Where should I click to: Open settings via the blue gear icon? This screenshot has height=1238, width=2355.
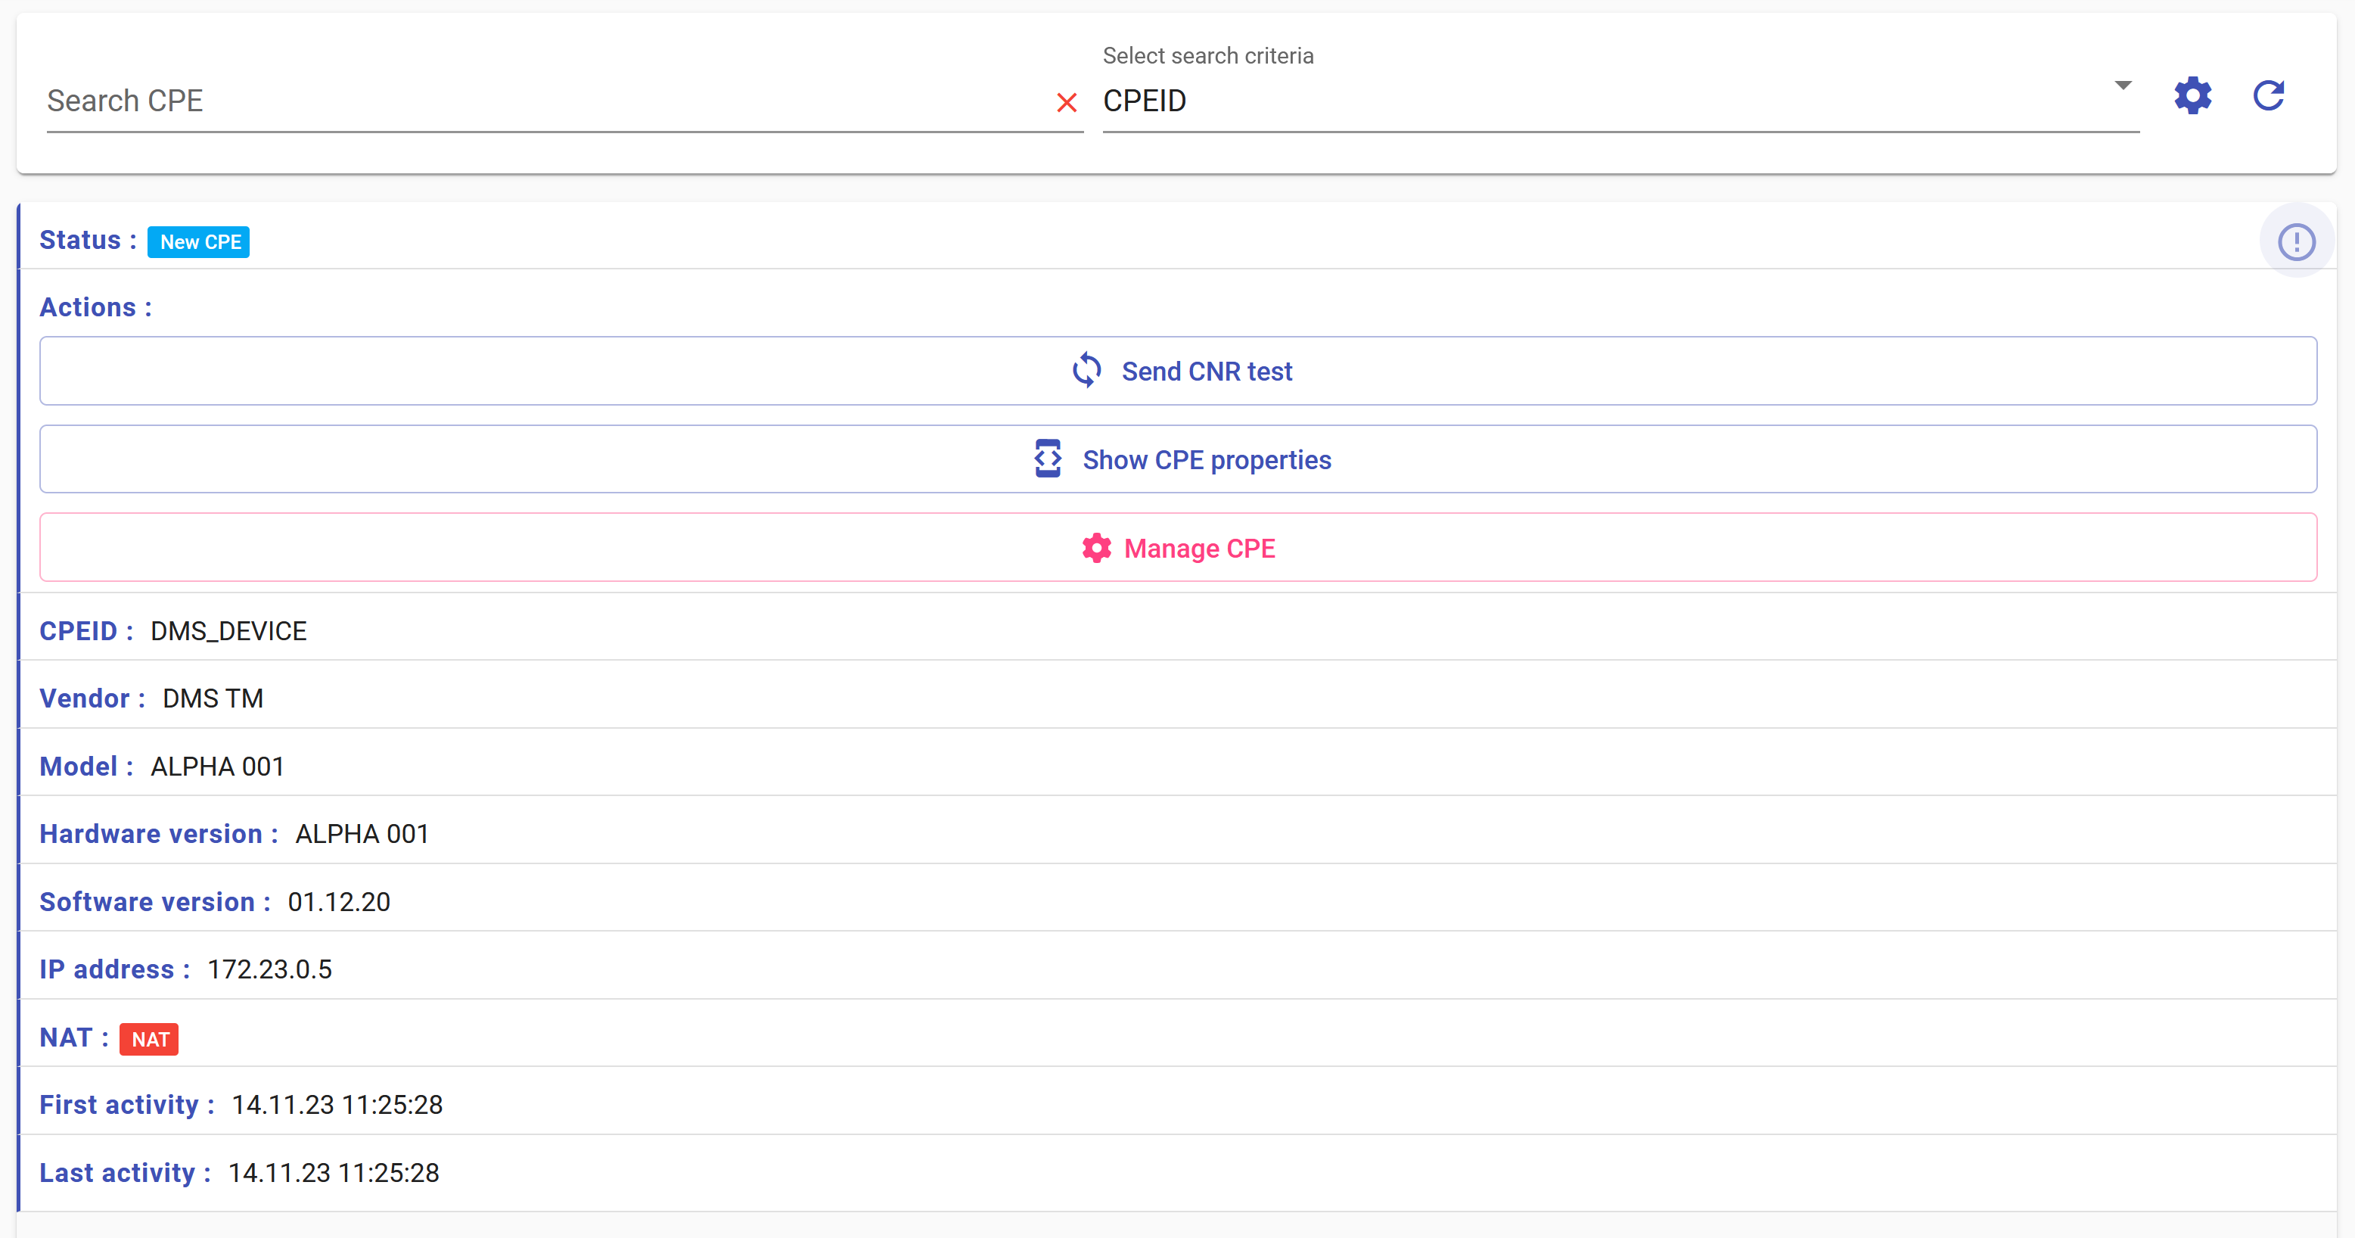(x=2192, y=96)
